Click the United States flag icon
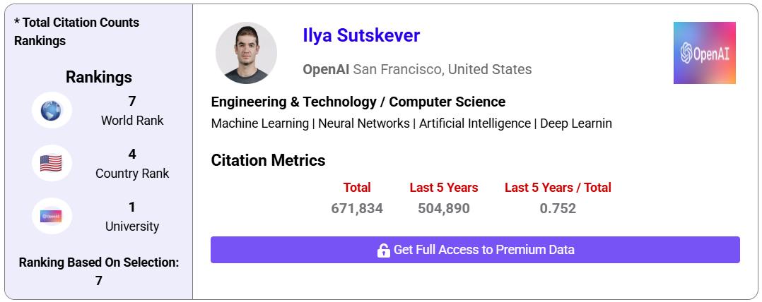The width and height of the screenshot is (762, 302). 51,163
